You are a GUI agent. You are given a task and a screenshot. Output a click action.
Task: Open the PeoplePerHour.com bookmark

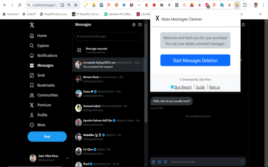54,14
